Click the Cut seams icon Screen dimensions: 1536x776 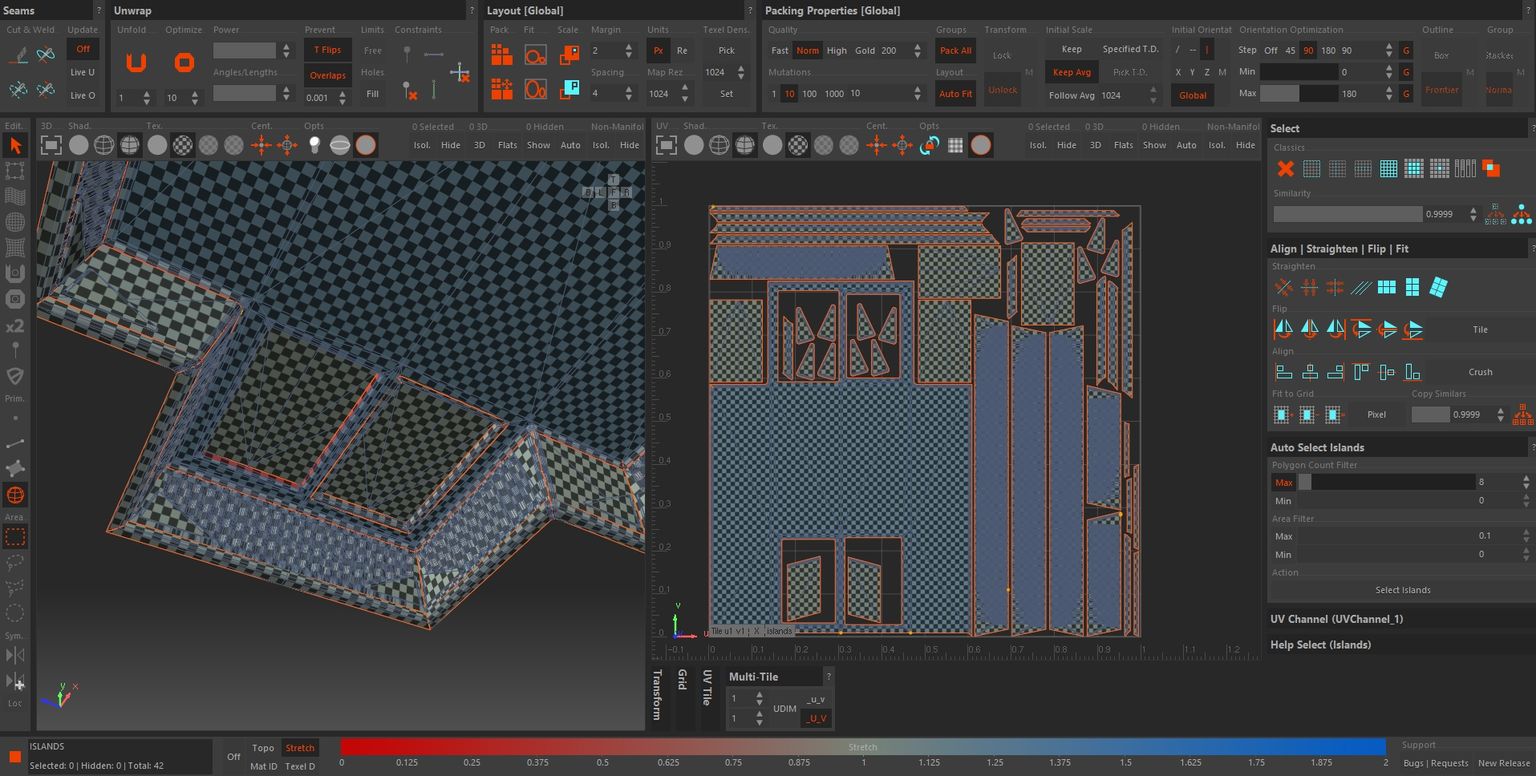tap(18, 55)
